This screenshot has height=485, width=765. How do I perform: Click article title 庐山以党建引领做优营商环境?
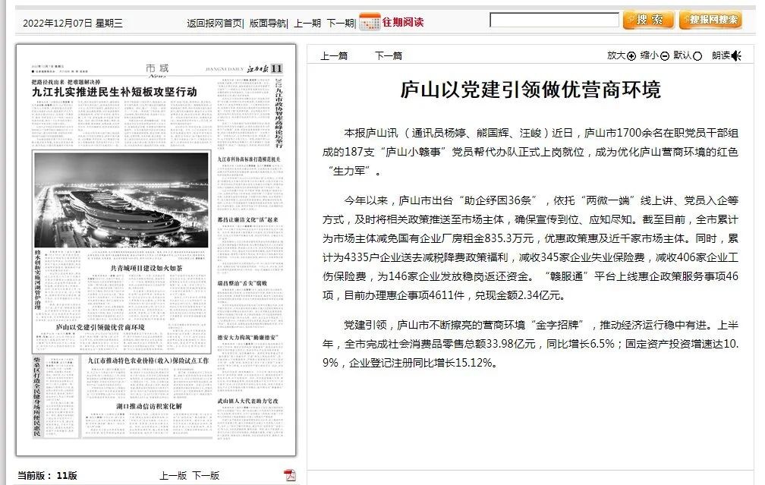530,90
